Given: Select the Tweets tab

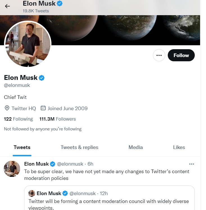Looking at the screenshot, I should [22, 147].
